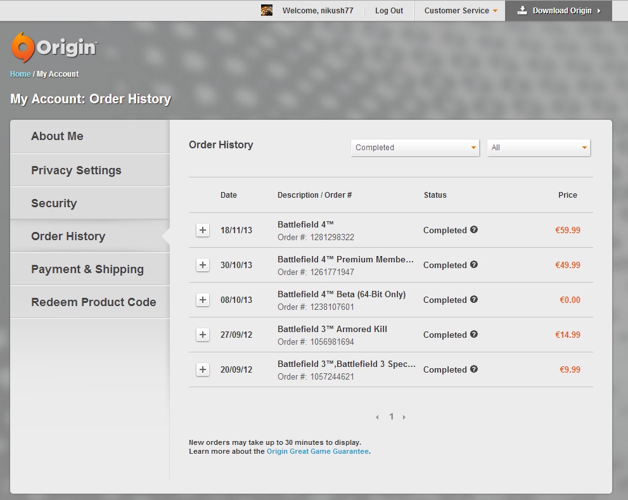Go to the previous page arrow

377,417
